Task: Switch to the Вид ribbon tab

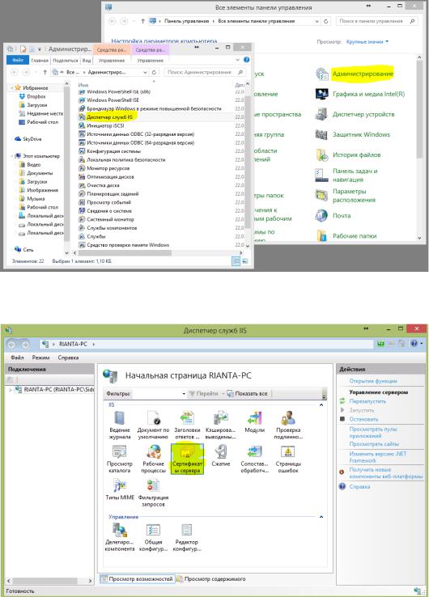Action: pos(87,60)
